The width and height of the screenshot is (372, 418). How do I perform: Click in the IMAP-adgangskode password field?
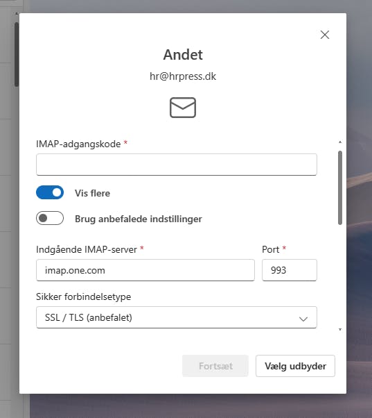177,165
